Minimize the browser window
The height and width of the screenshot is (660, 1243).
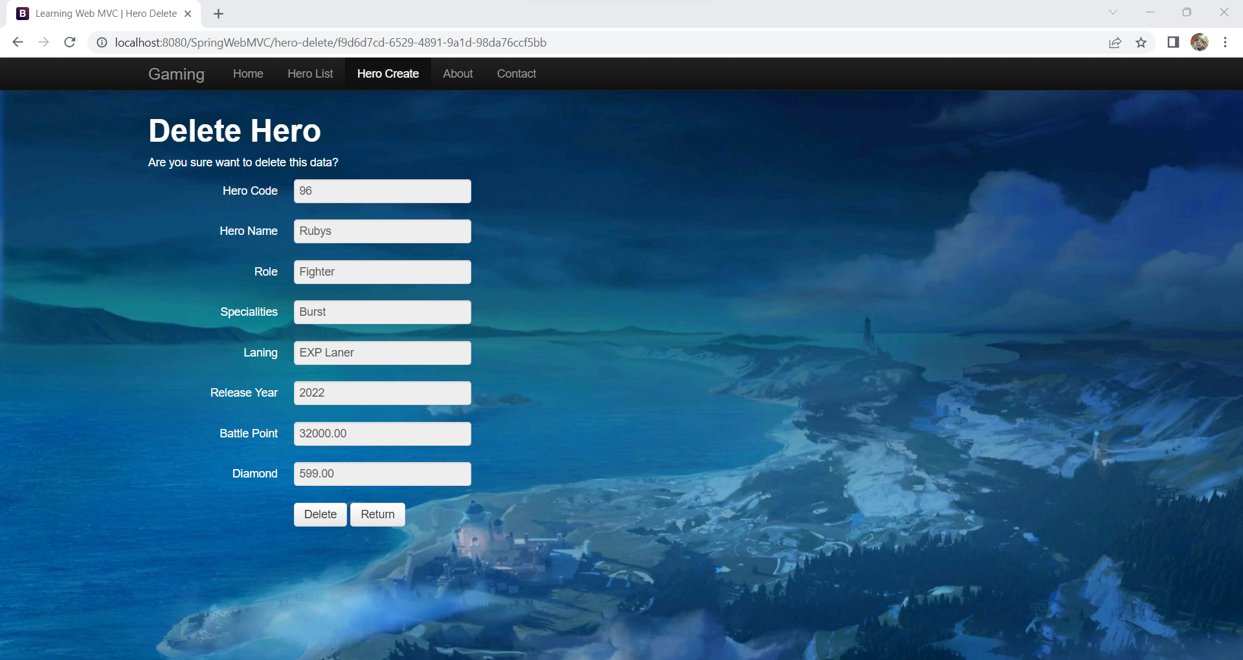click(x=1150, y=12)
